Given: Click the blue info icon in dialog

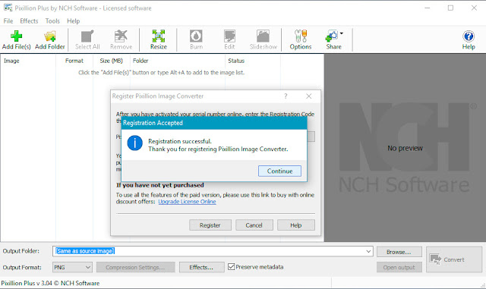Looking at the screenshot, I should point(135,143).
